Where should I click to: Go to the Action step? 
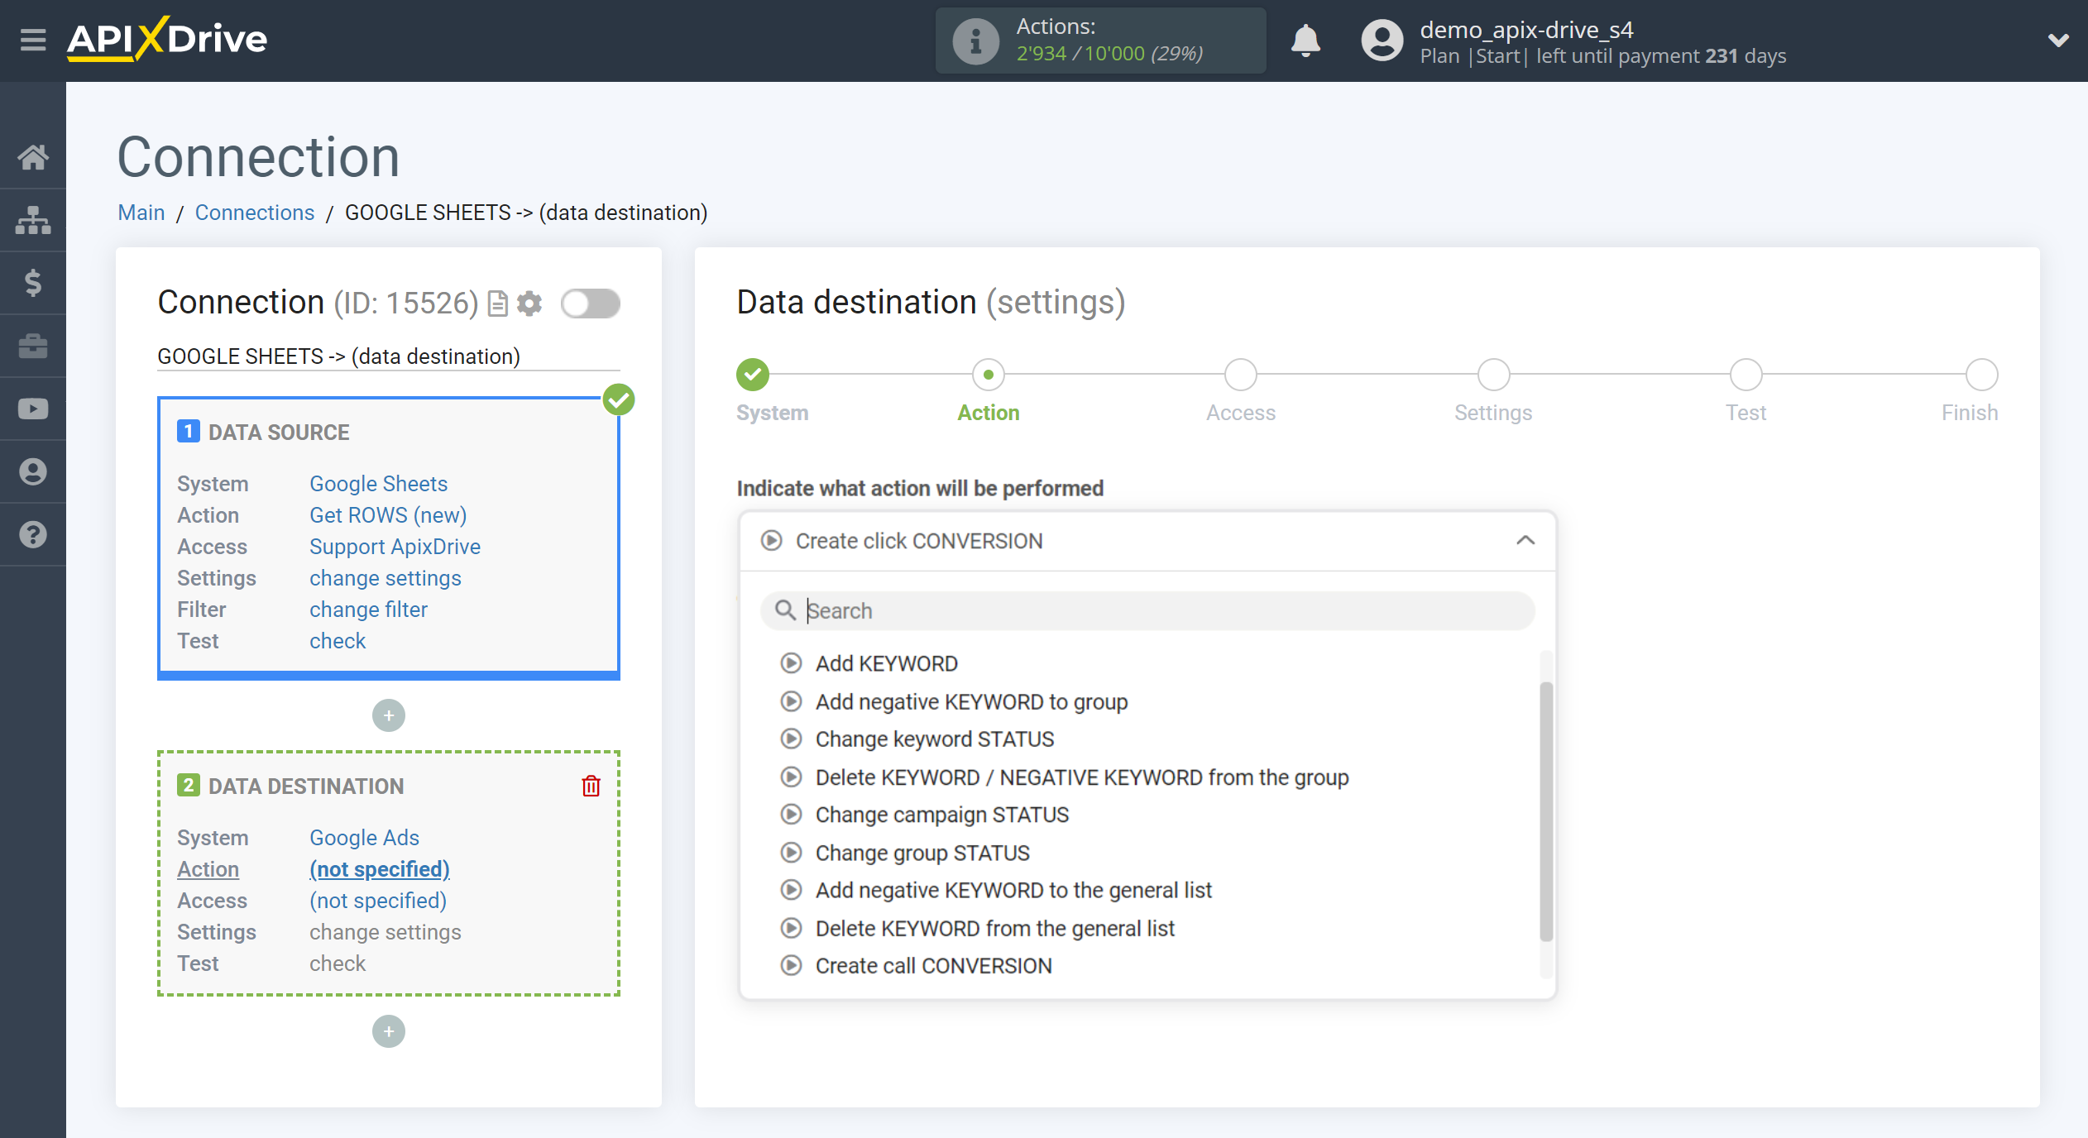(989, 375)
